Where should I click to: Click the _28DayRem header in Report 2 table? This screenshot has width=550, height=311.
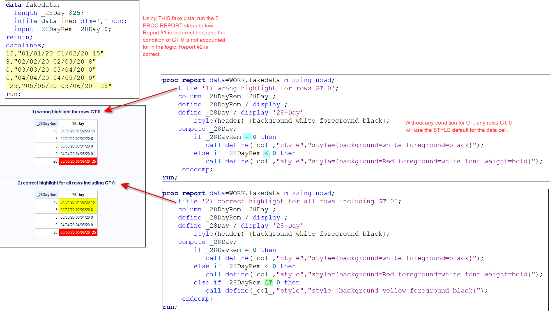pos(47,194)
